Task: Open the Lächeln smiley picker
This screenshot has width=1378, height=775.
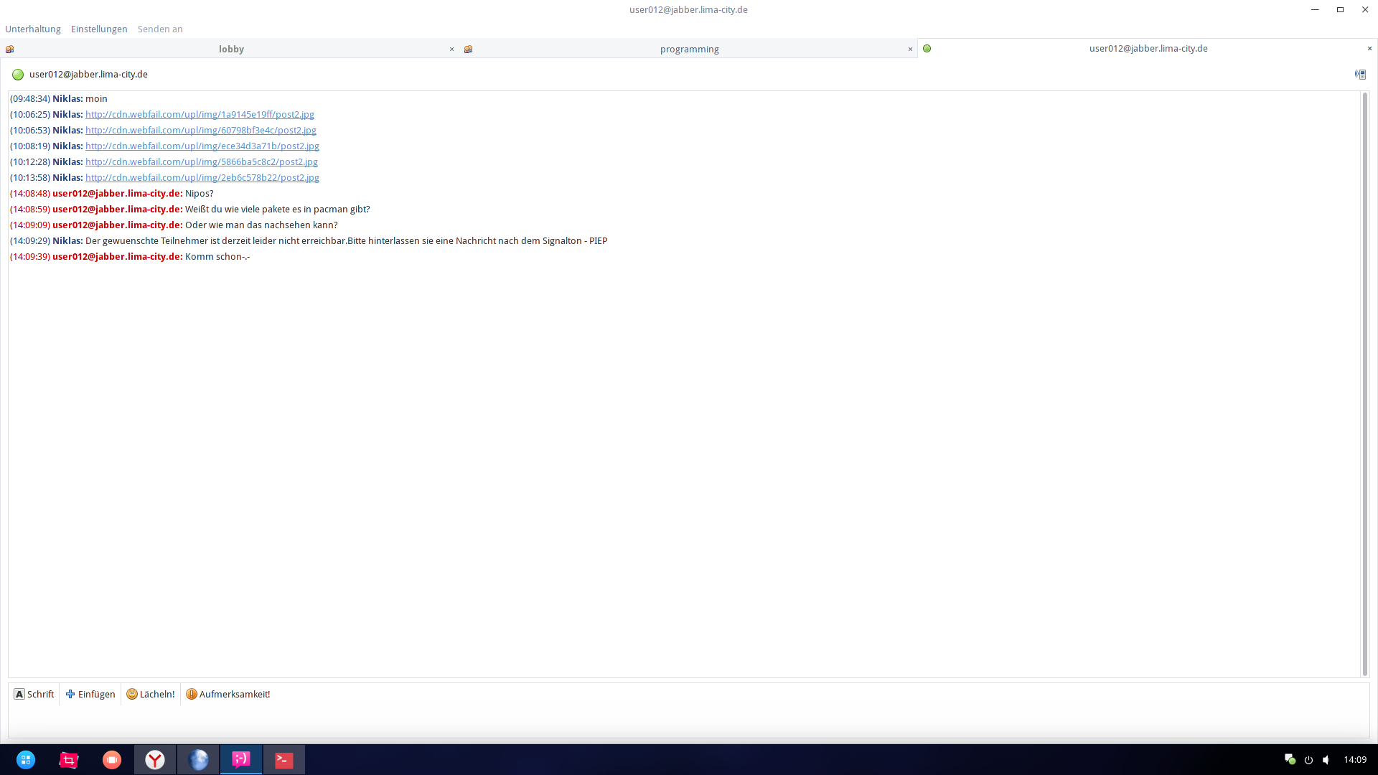Action: pyautogui.click(x=151, y=694)
